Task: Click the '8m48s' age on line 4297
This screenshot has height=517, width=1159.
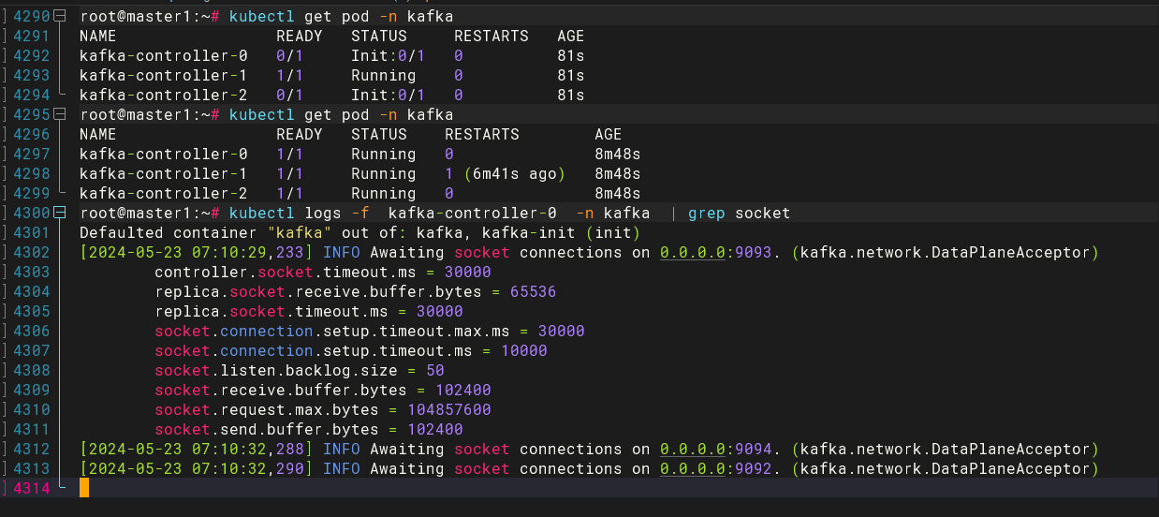Action: tap(618, 154)
